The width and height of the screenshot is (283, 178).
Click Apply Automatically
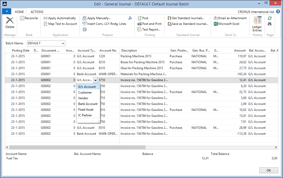[60, 18]
